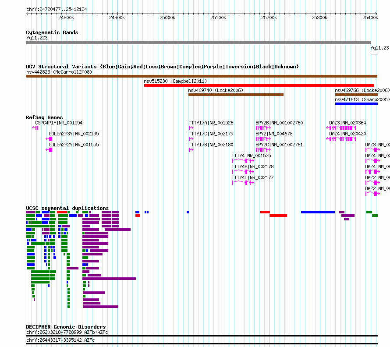The width and height of the screenshot is (390, 347).
Task: Click the 24900k ruler label
Action: click(x=117, y=18)
